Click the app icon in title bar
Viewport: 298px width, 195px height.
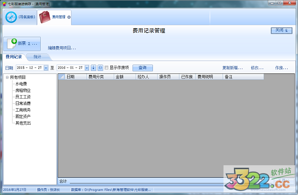pyautogui.click(x=4, y=4)
